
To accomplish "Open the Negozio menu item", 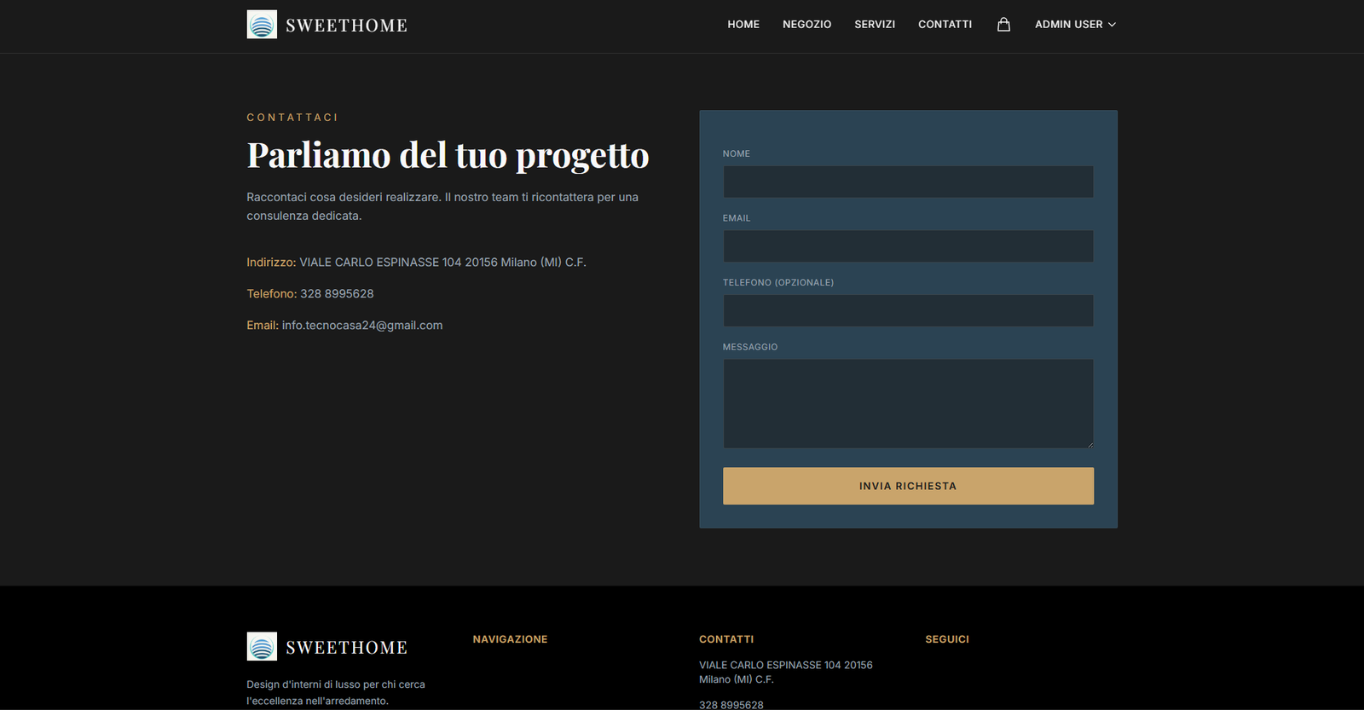I will pyautogui.click(x=806, y=25).
